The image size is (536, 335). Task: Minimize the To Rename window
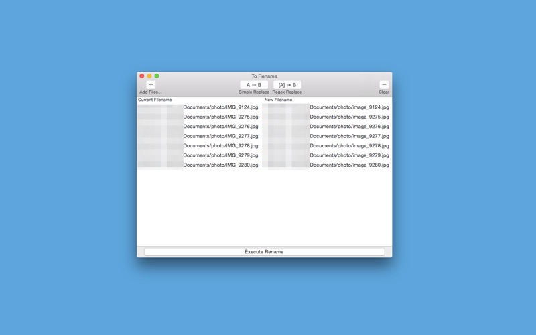point(149,76)
